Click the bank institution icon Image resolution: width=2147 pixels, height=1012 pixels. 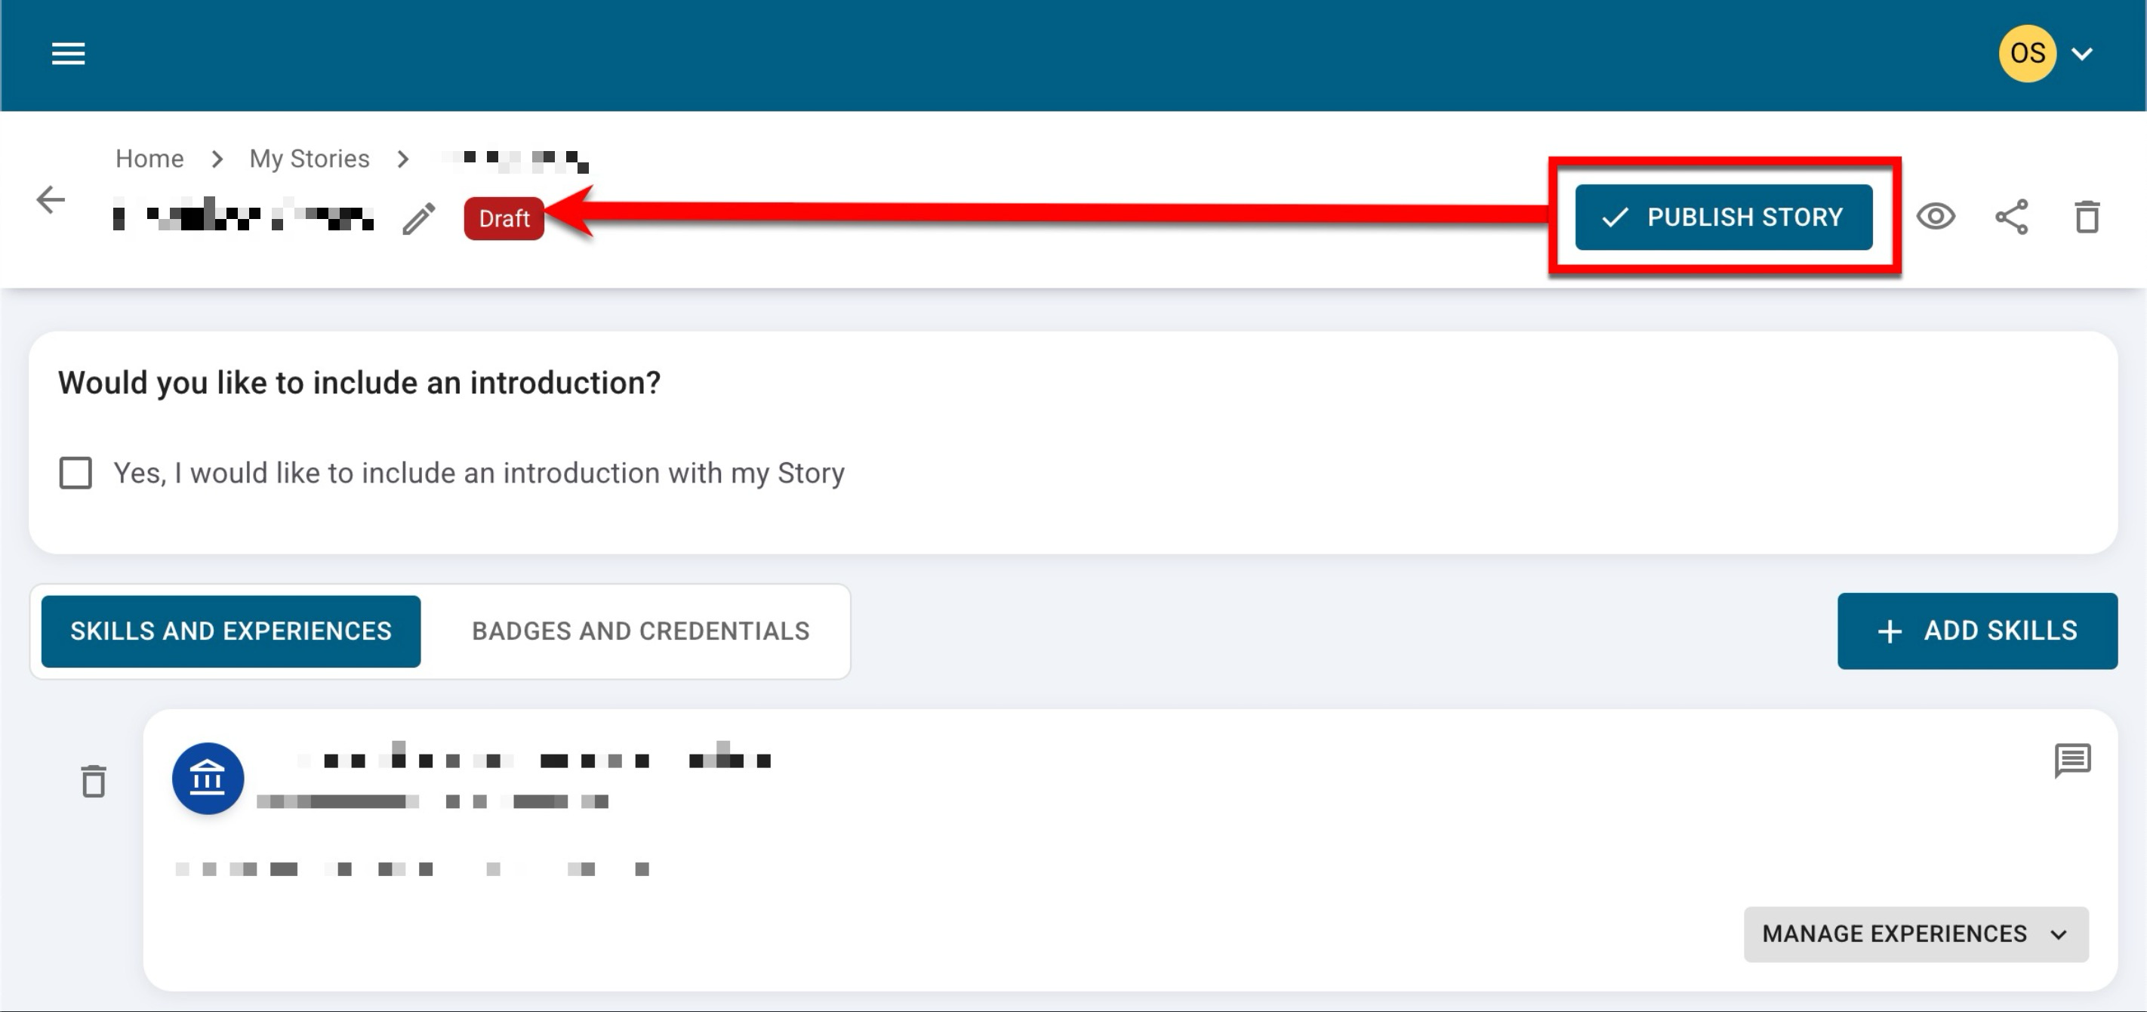208,779
